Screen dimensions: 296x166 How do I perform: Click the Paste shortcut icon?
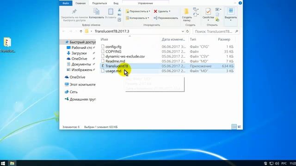119,19
